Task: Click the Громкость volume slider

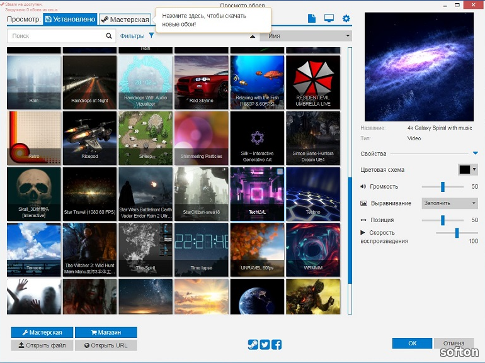Action: (442, 187)
